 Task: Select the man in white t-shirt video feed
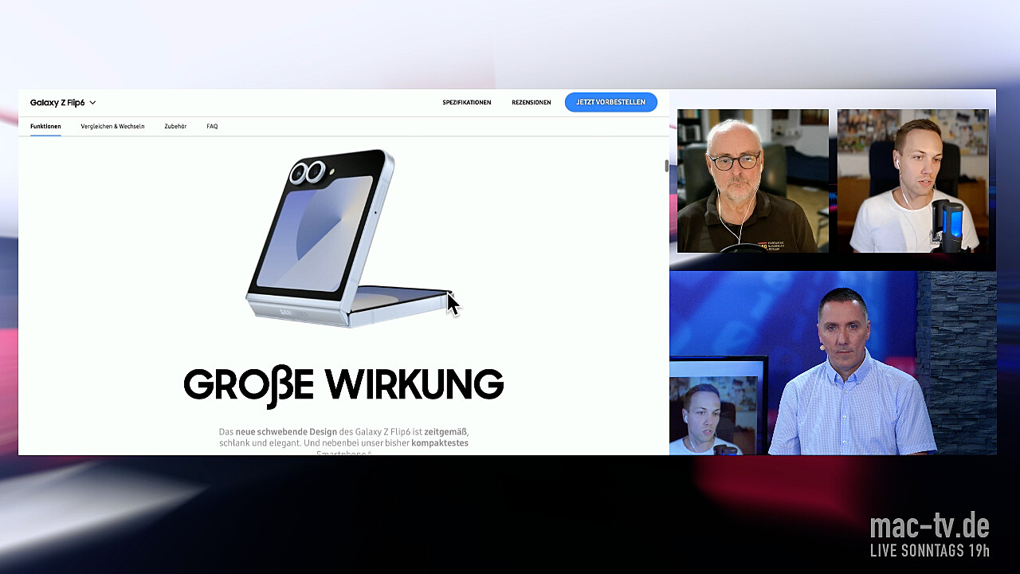coord(913,181)
